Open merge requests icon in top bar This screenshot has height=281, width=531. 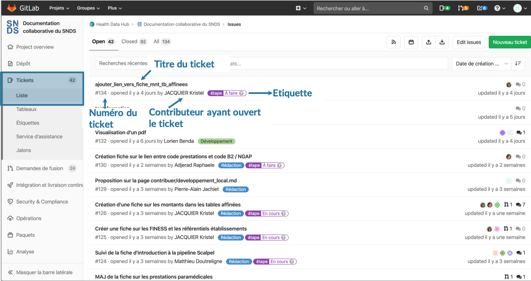point(463,8)
